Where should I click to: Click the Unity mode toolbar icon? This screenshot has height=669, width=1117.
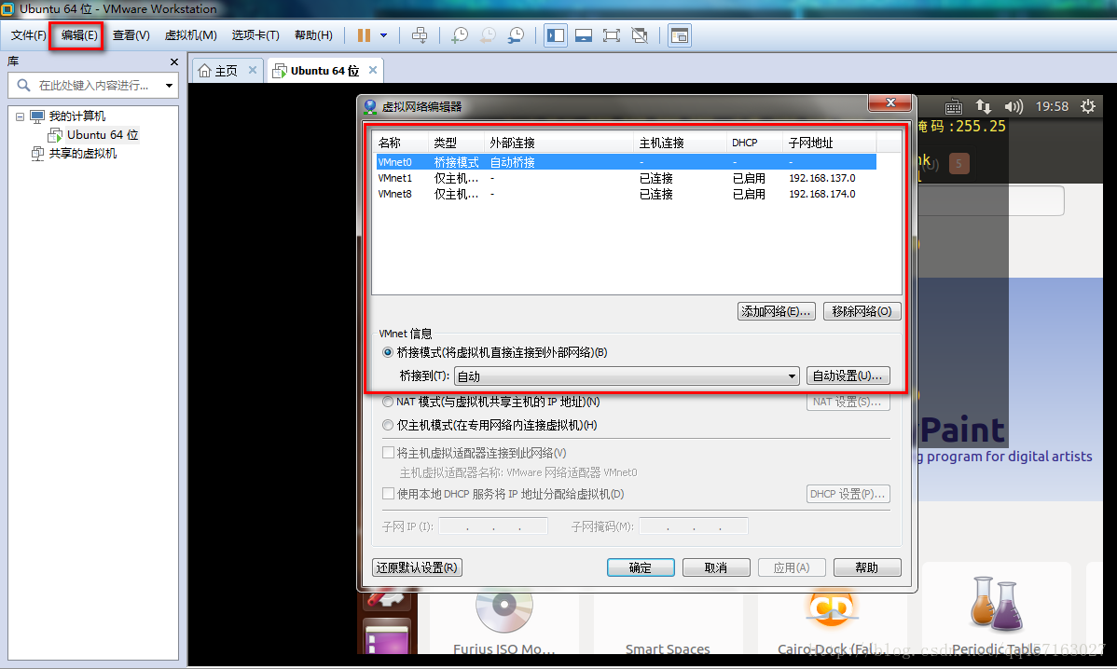tap(640, 35)
